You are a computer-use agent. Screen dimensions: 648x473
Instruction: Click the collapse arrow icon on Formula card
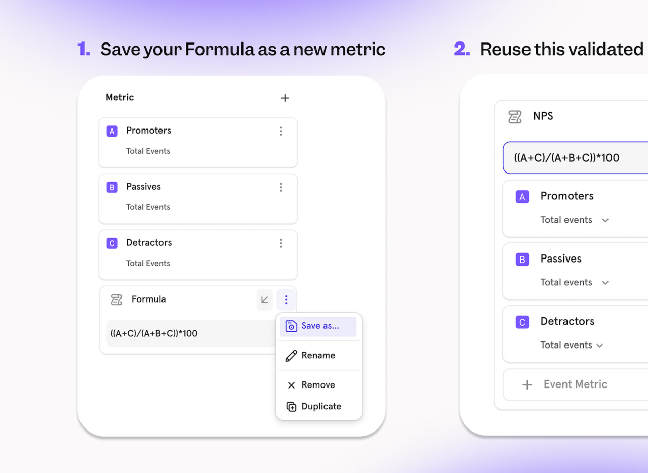264,300
